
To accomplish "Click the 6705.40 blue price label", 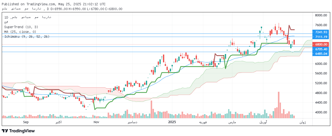I will (x=321, y=49).
